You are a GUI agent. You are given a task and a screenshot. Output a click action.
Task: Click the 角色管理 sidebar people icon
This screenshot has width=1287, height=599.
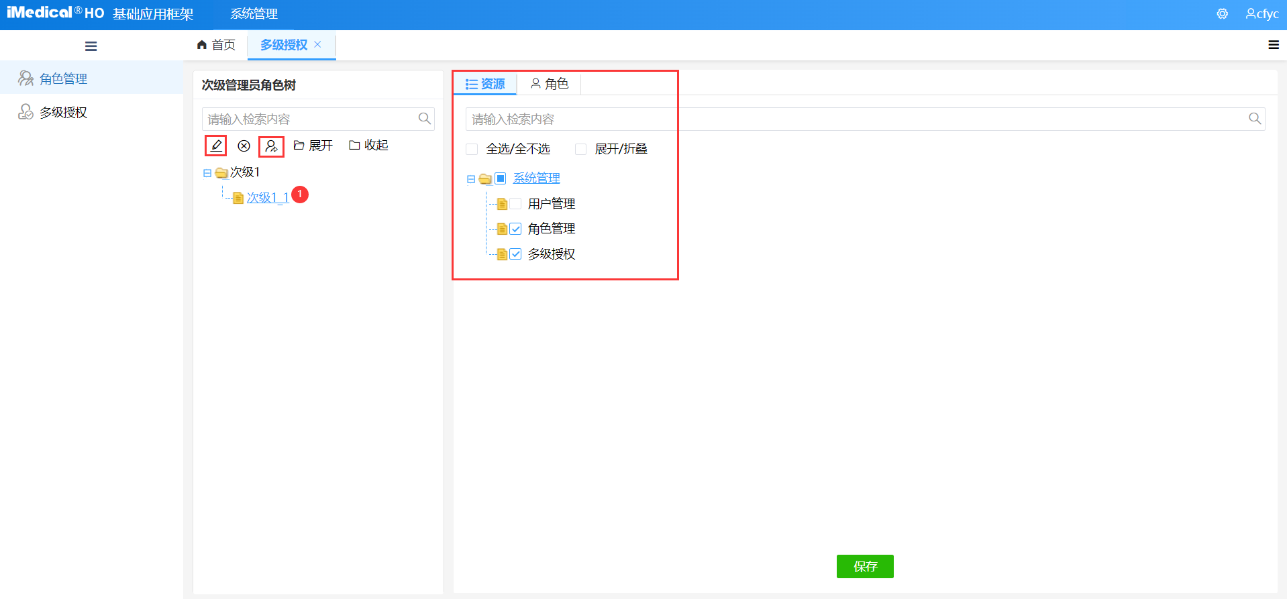point(25,78)
